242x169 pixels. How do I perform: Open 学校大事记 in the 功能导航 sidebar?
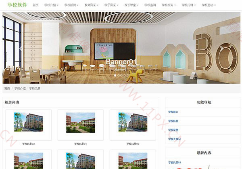(x=174, y=139)
